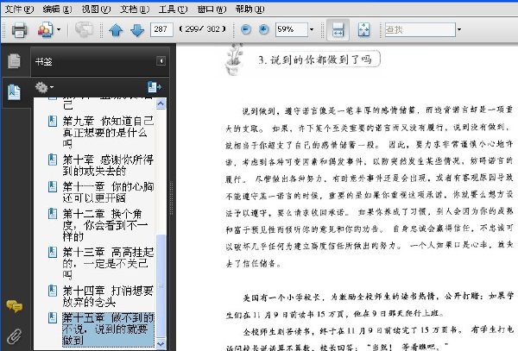Click the 查找 (Find) search field
This screenshot has height=351, width=518.
[420, 29]
